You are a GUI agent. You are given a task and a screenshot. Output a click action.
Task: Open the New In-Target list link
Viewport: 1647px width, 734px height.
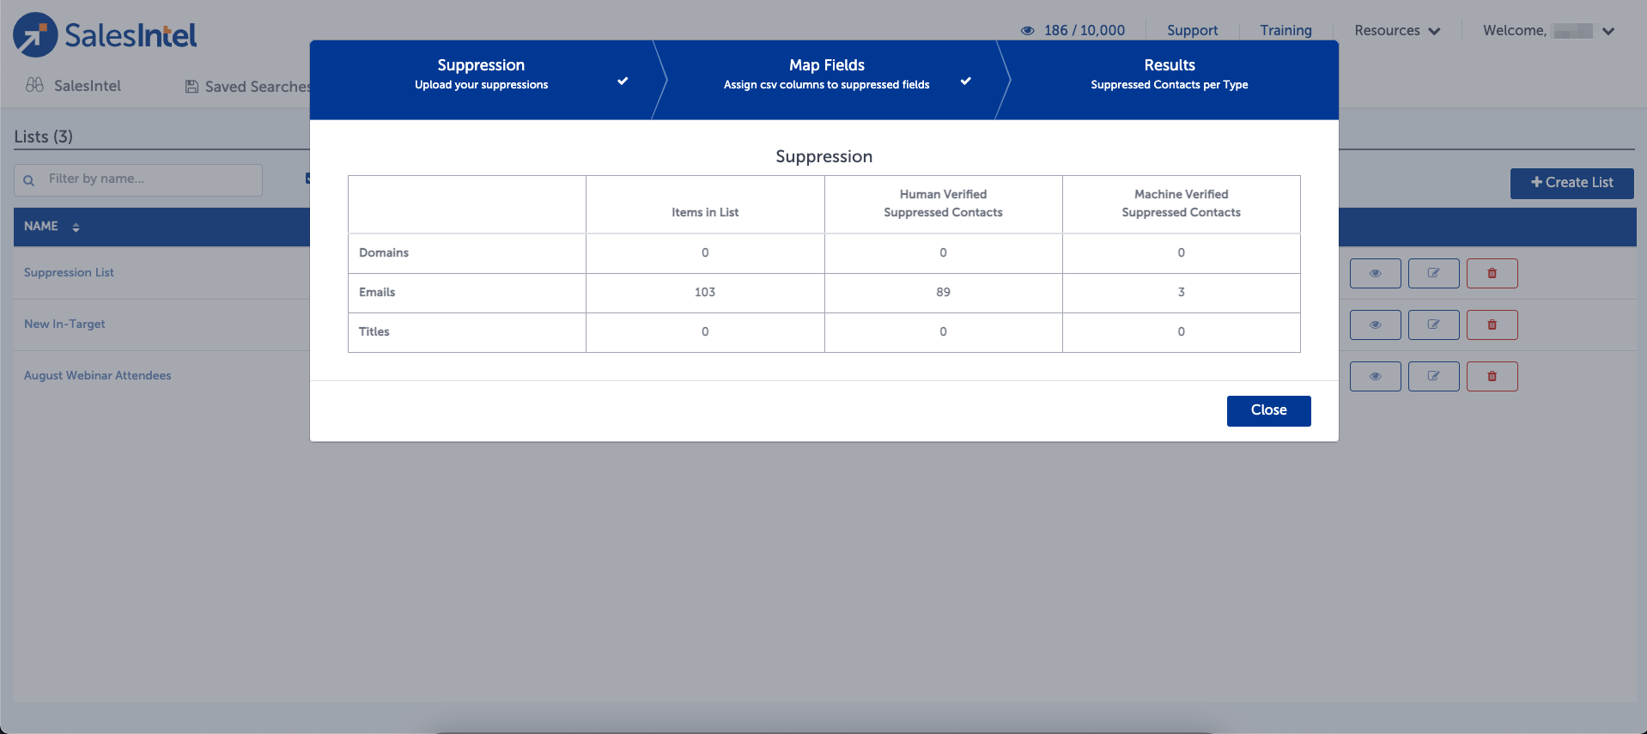point(64,325)
